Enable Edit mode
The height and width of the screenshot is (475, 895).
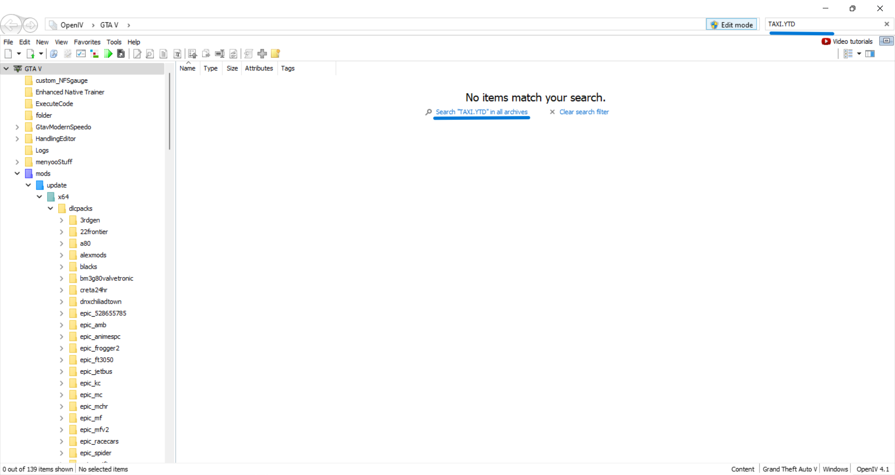732,25
